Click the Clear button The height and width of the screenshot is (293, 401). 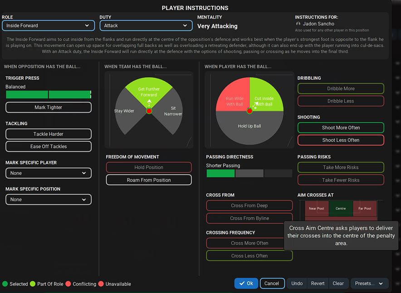coord(338,283)
